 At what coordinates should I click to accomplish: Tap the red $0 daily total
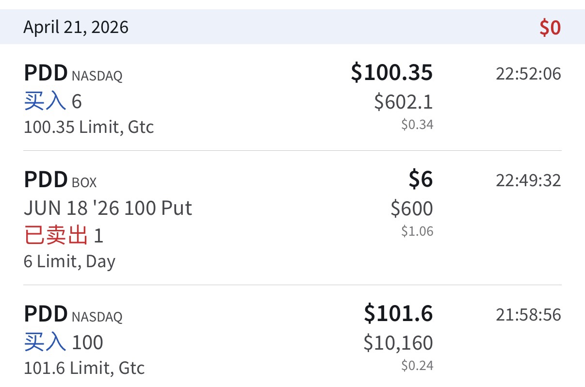click(x=550, y=28)
